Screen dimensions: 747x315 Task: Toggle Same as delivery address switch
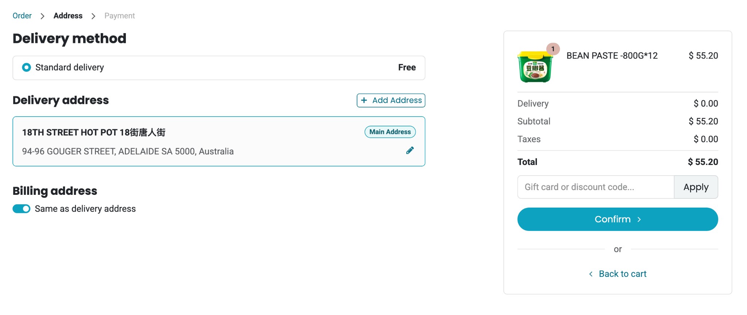[x=22, y=209]
